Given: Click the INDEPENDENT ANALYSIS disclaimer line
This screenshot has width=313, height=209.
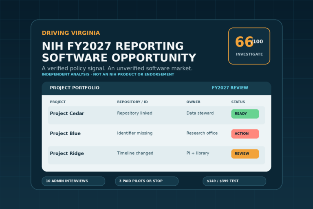Looking at the screenshot, I should (x=108, y=74).
